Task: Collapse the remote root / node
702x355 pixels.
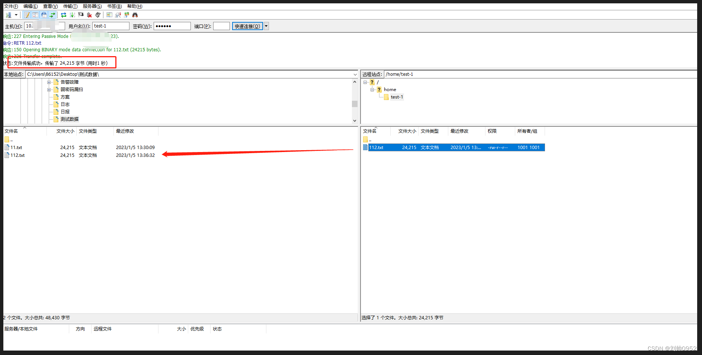Action: (365, 82)
